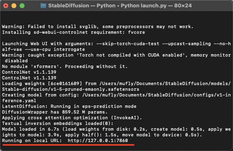The width and height of the screenshot is (233, 151).
Task: Select the word 'fvcore' in the requirement line
Action: click(x=137, y=33)
